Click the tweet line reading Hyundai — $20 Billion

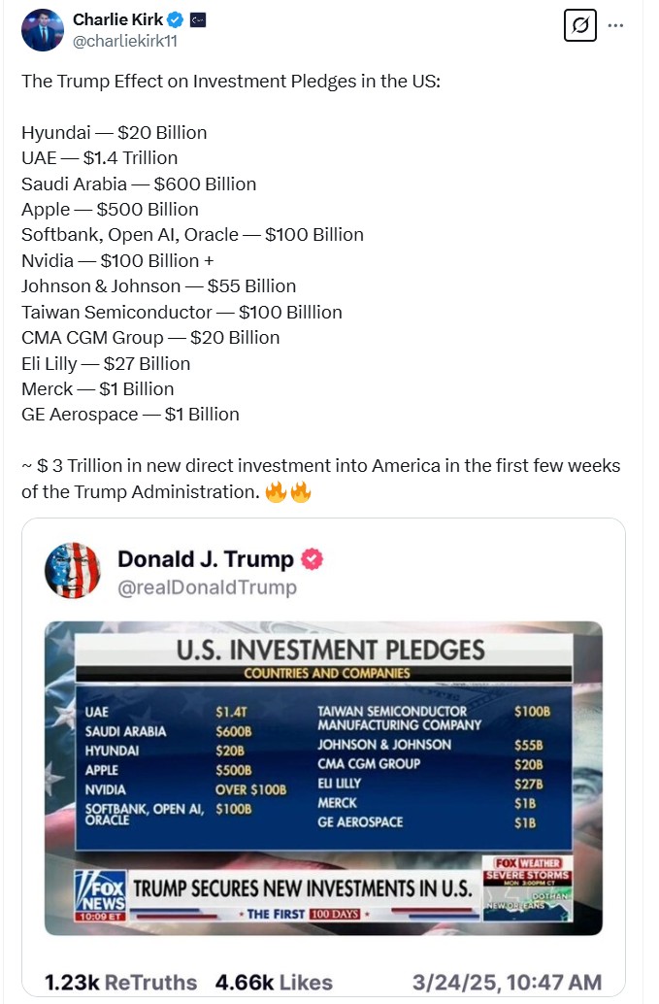(114, 133)
